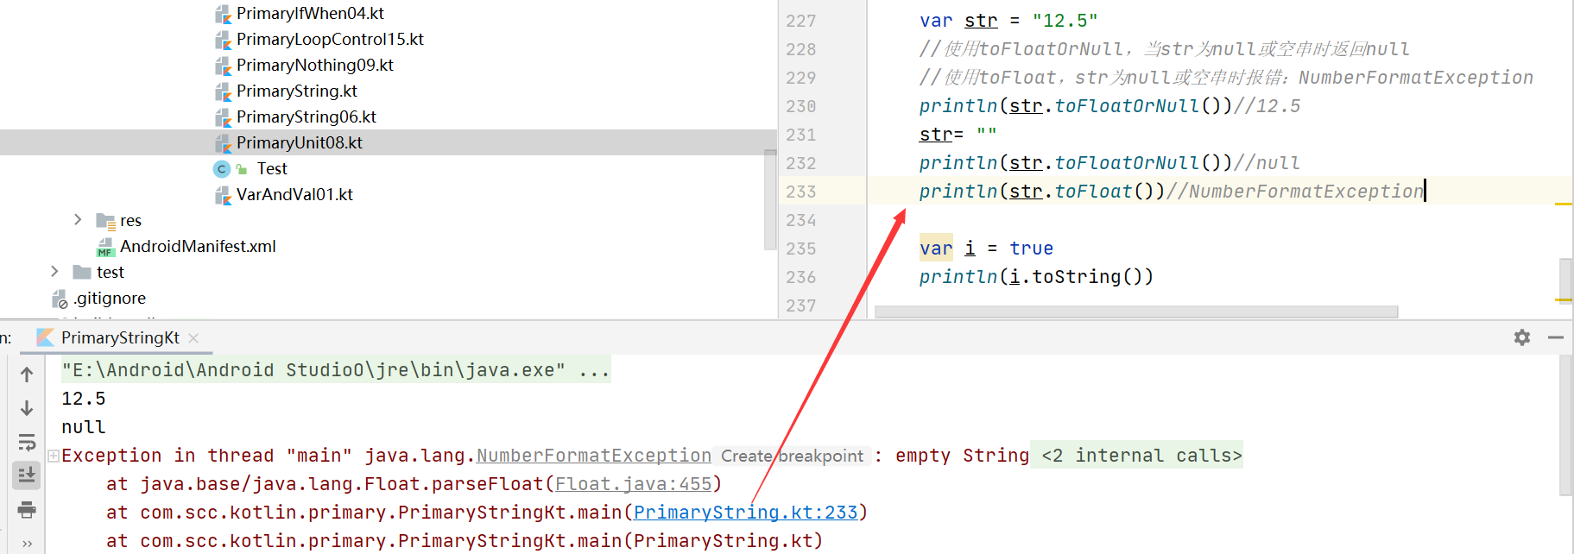Image resolution: width=1574 pixels, height=554 pixels.
Task: Click the console vertical scrollbar
Action: (1565, 426)
